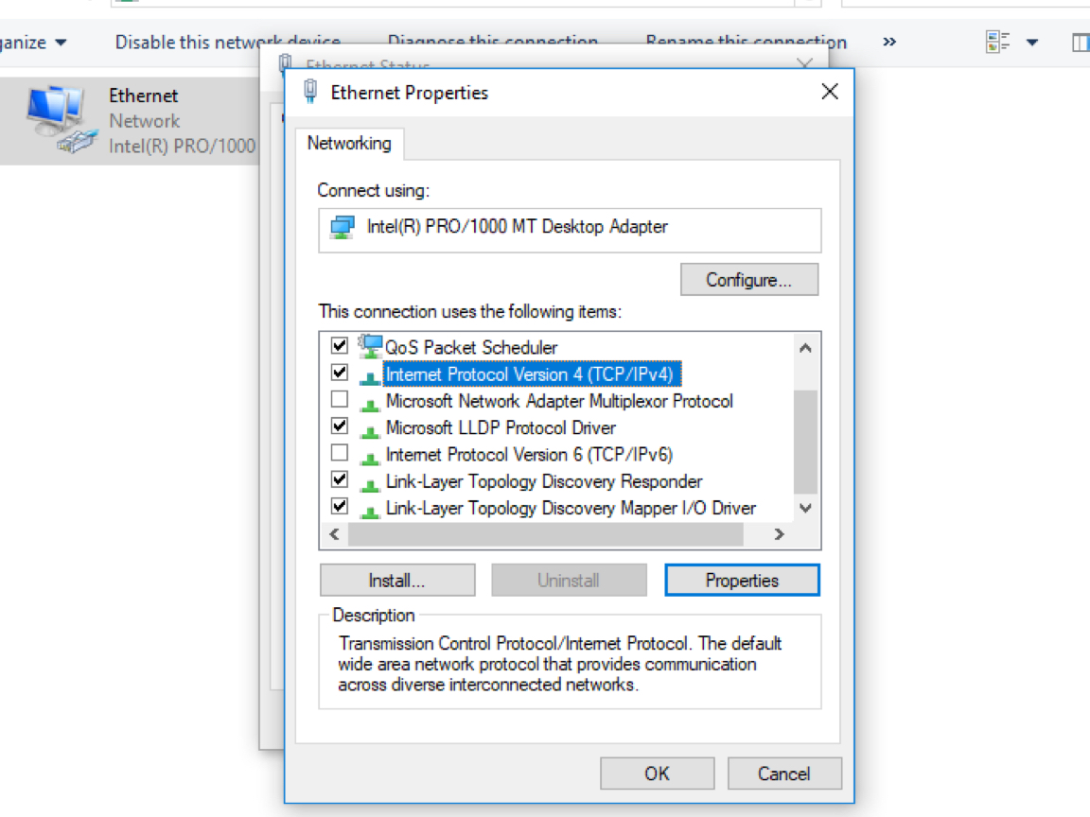The width and height of the screenshot is (1090, 817).
Task: Click the Intel PRO/1000 adapter icon
Action: [342, 227]
